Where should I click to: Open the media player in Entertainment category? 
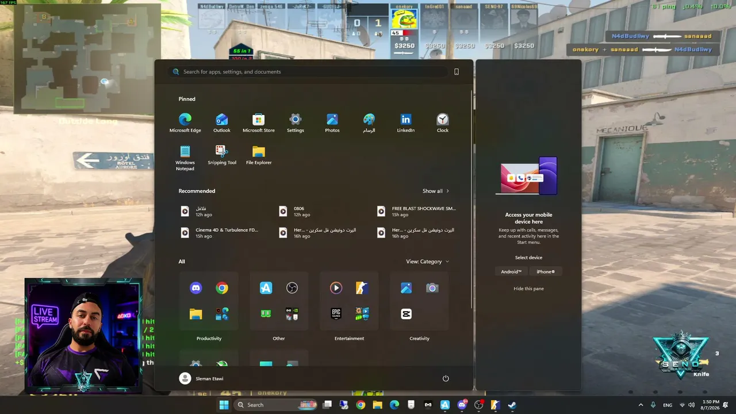pos(336,288)
